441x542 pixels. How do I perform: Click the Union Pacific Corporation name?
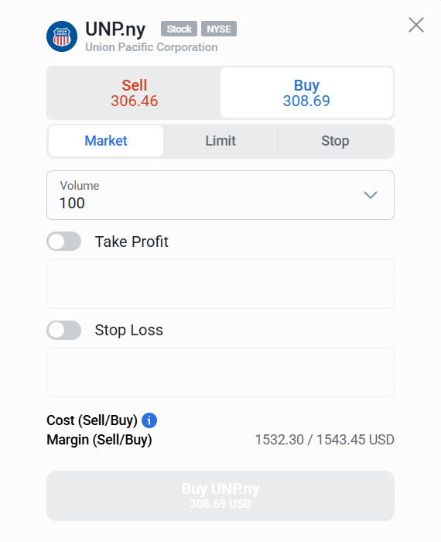pos(152,47)
